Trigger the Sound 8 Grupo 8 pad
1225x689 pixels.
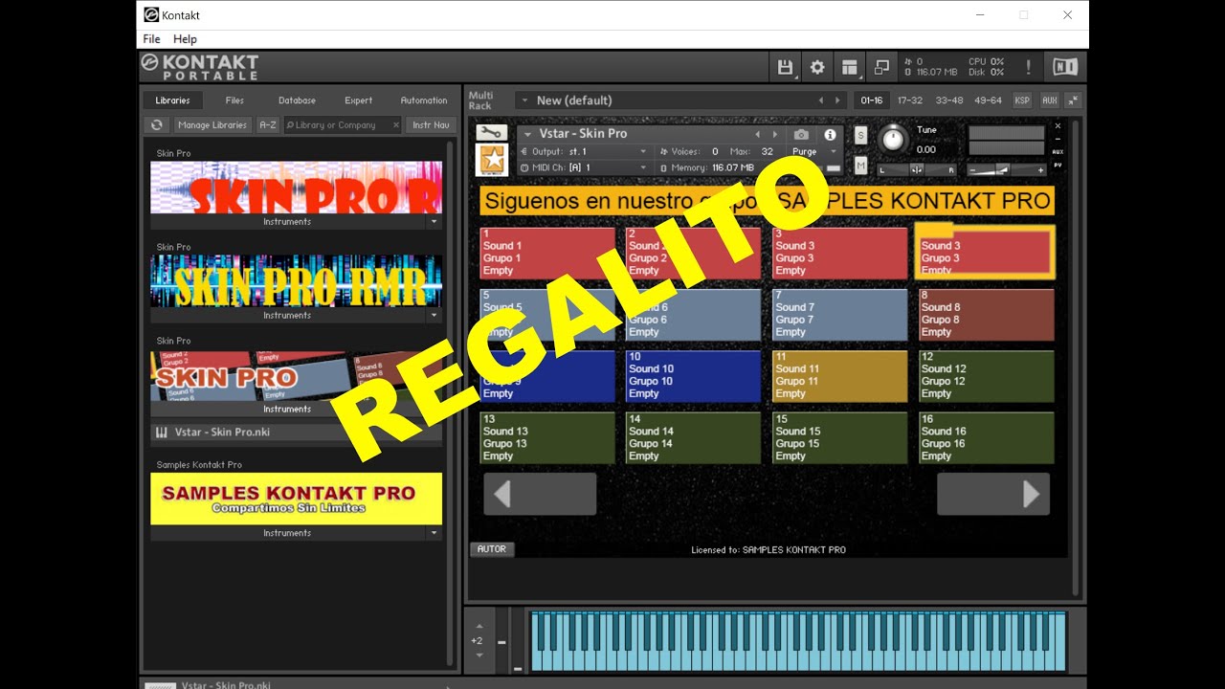pos(986,314)
